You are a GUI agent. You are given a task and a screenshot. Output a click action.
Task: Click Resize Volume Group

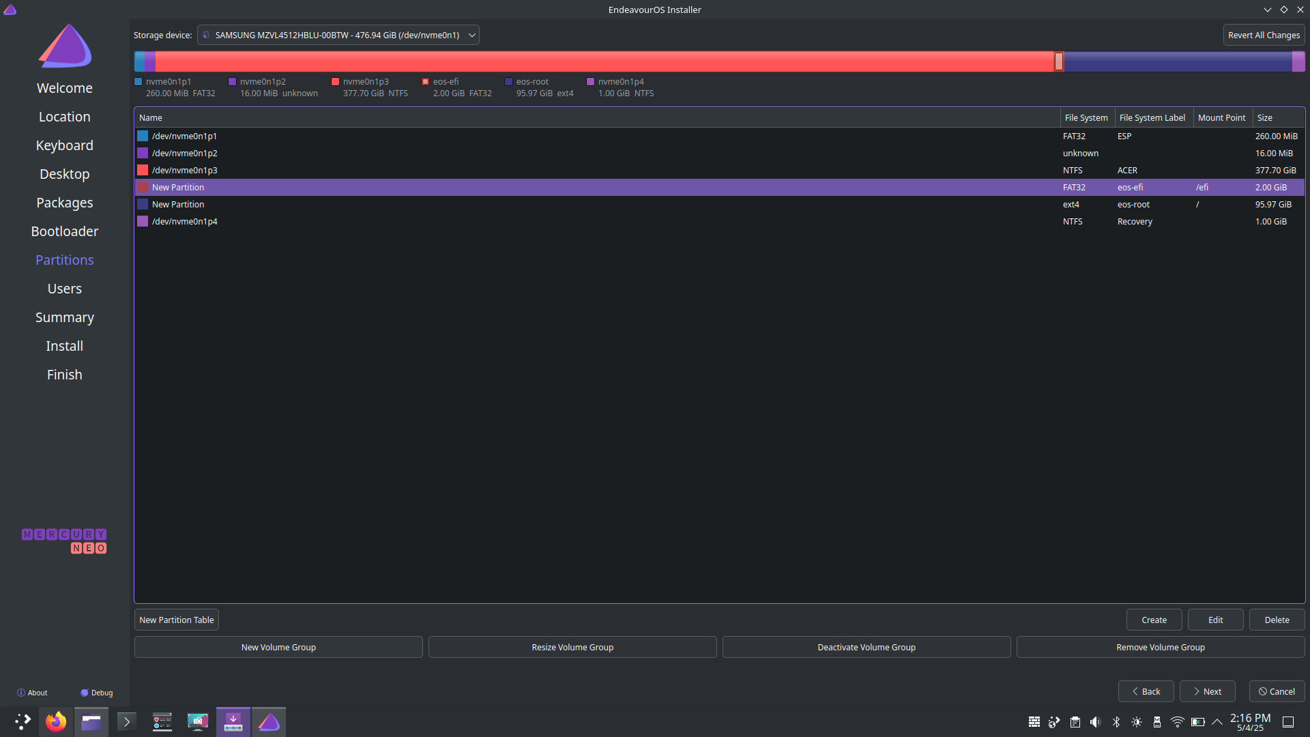(572, 647)
